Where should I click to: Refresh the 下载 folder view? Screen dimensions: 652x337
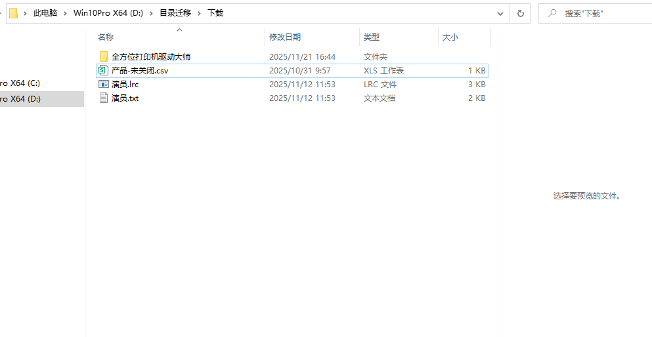click(520, 13)
